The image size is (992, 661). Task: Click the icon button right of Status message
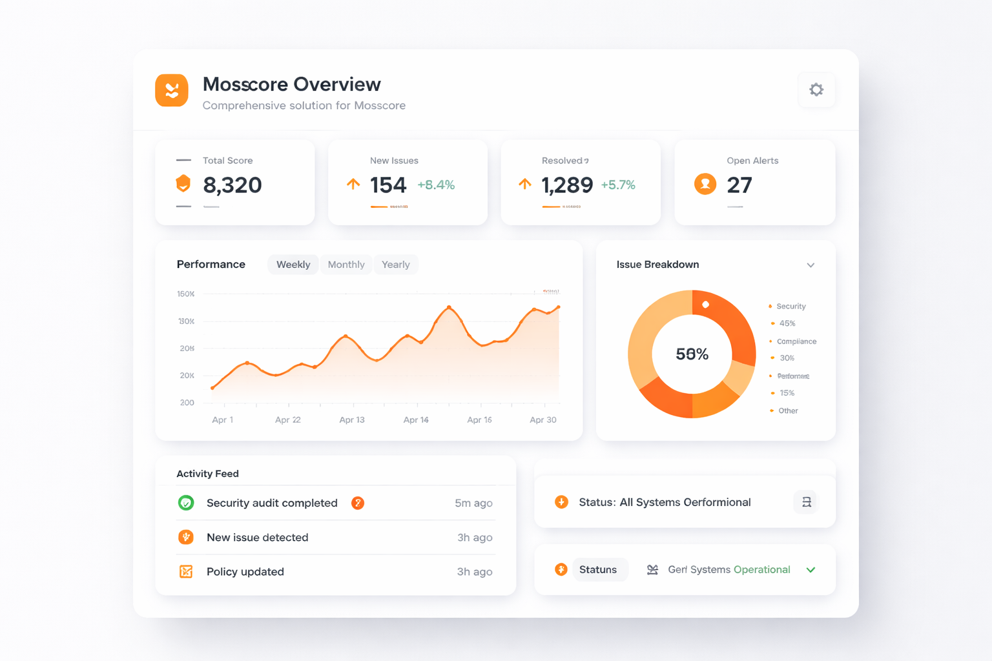point(805,502)
